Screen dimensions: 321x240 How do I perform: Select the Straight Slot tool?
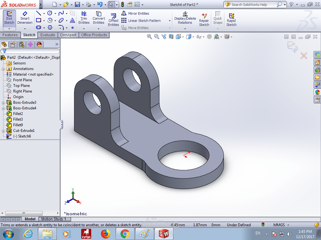click(39, 27)
